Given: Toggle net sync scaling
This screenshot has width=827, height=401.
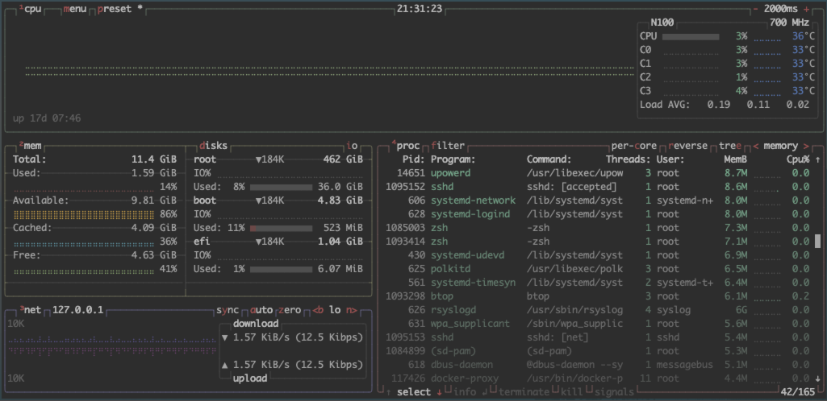Looking at the screenshot, I should pyautogui.click(x=228, y=310).
